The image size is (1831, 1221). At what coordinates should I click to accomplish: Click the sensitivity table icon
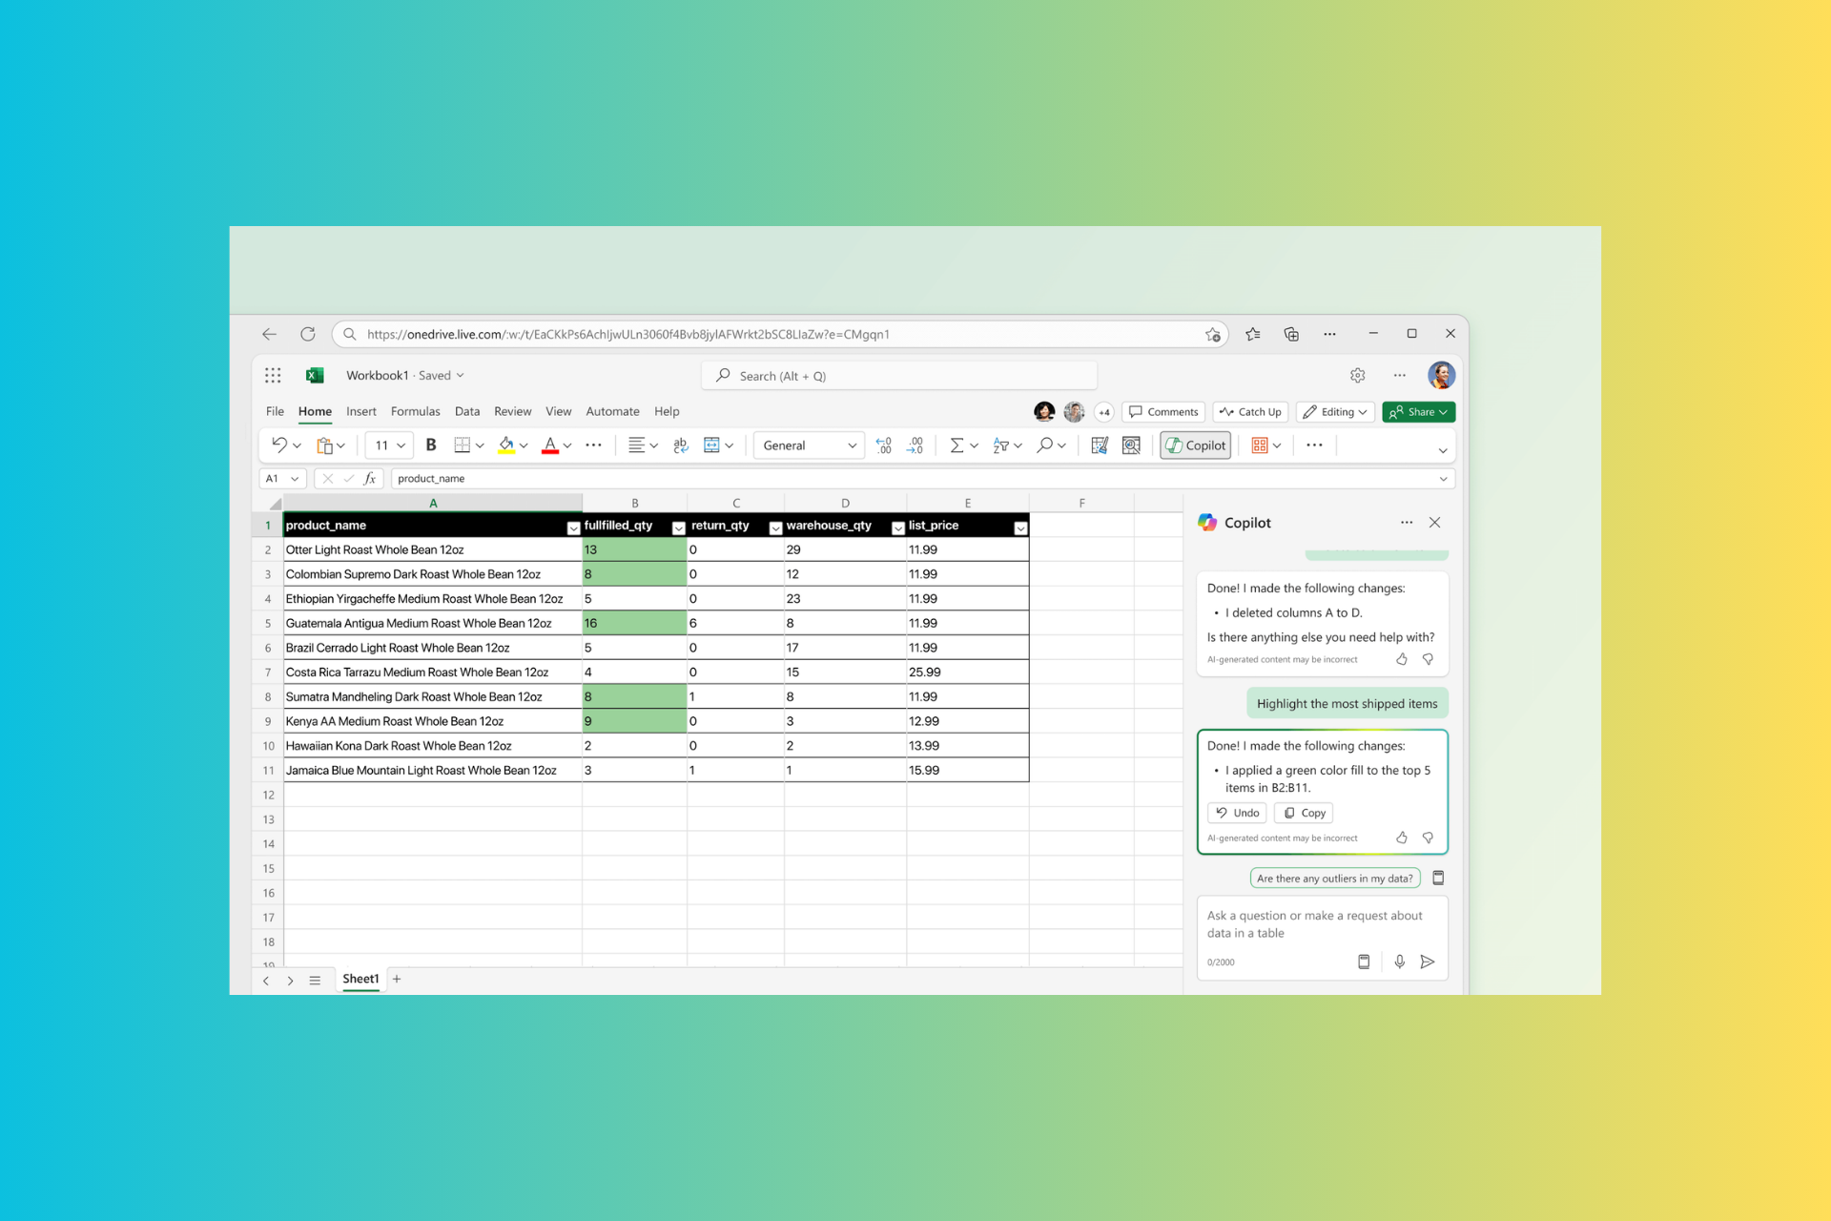tap(1100, 445)
